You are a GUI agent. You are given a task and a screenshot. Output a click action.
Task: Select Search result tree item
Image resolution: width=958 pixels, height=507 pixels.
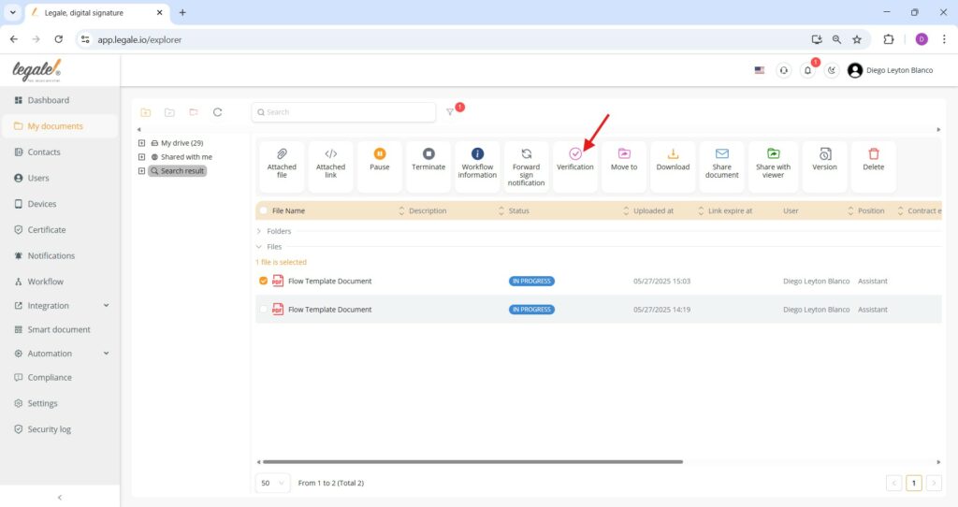[177, 171]
